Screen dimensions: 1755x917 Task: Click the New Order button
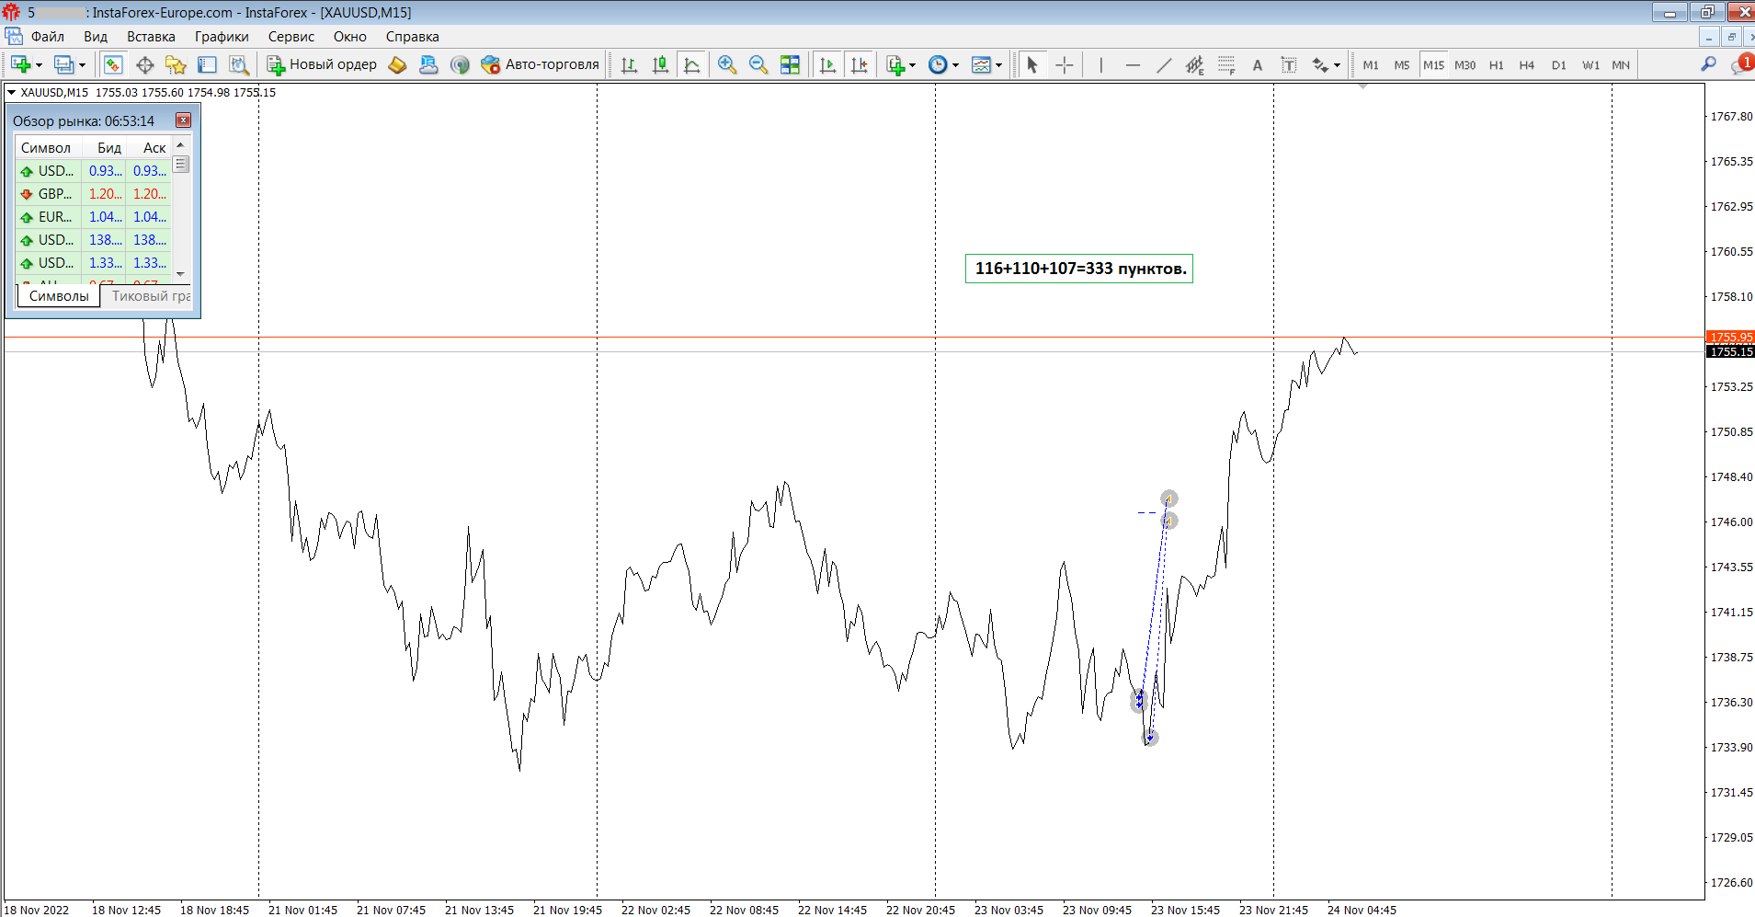tap(322, 64)
